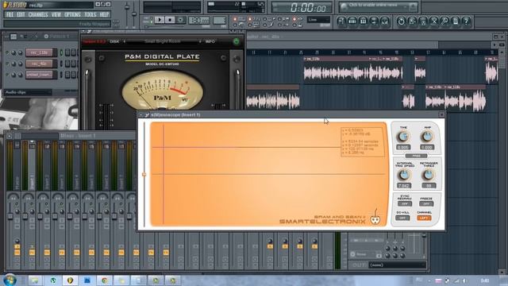Click the clipboard icon in top toolbar

456,21
